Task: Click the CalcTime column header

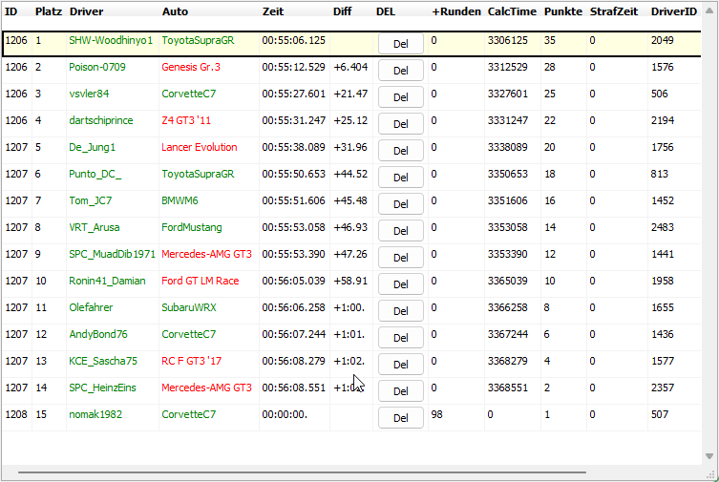Action: [511, 11]
